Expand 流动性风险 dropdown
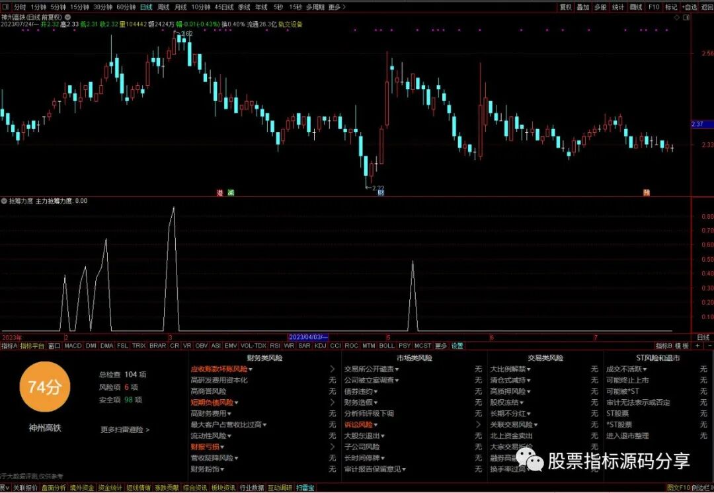Image resolution: width=714 pixels, height=493 pixels. pyautogui.click(x=229, y=436)
